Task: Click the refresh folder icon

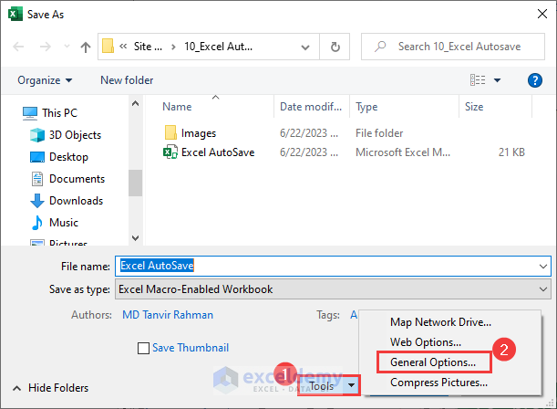Action: [335, 47]
